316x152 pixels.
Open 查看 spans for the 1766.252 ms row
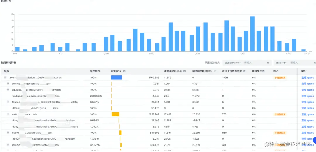[308, 78]
